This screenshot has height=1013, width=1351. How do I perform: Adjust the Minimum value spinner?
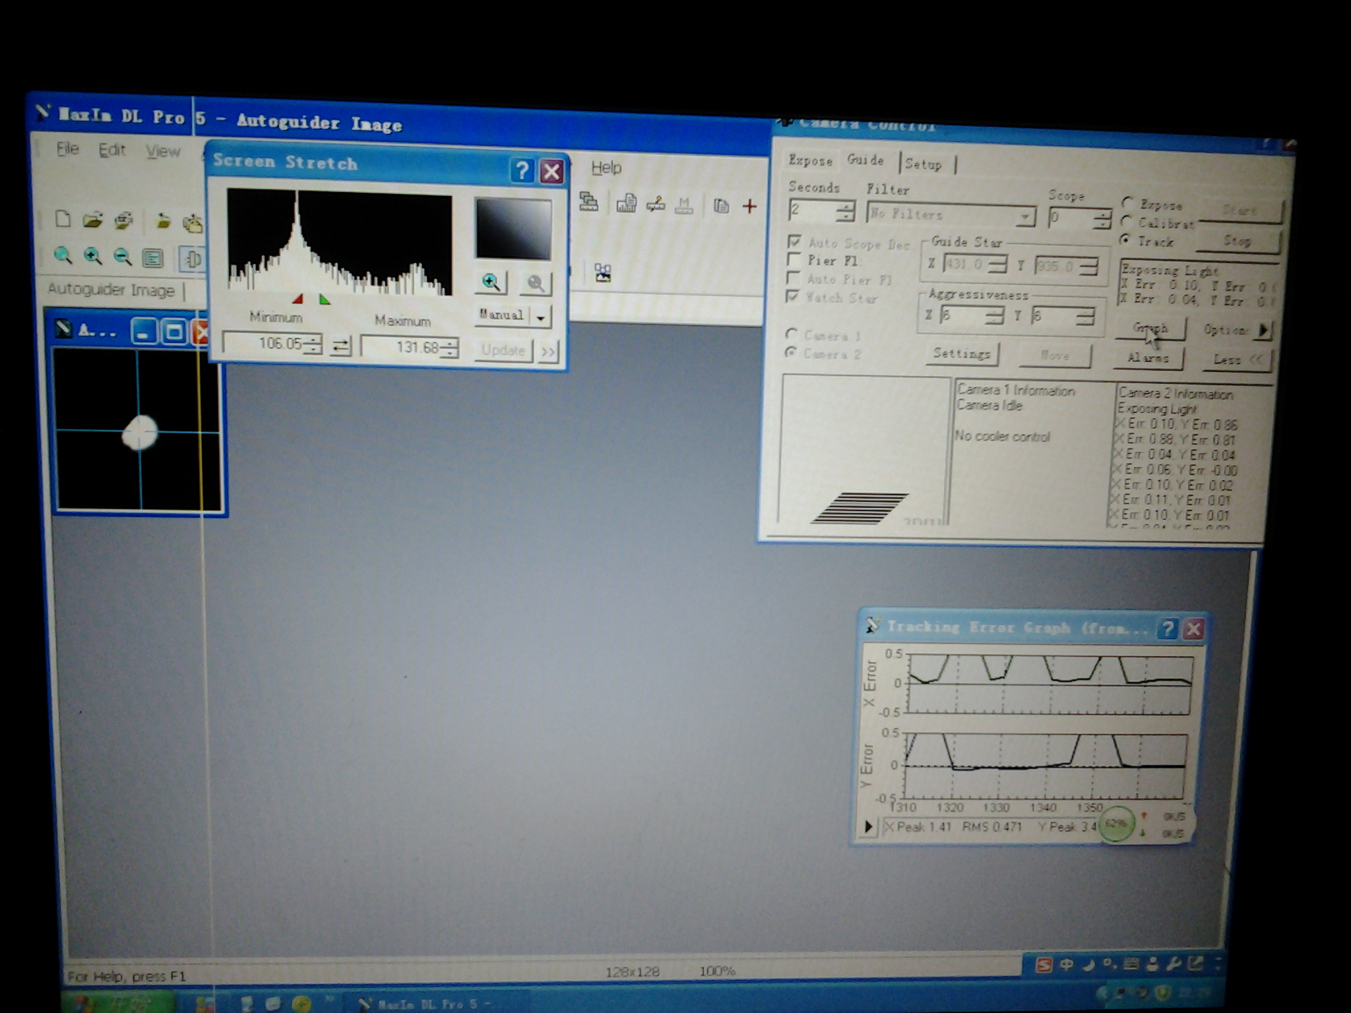click(x=314, y=344)
